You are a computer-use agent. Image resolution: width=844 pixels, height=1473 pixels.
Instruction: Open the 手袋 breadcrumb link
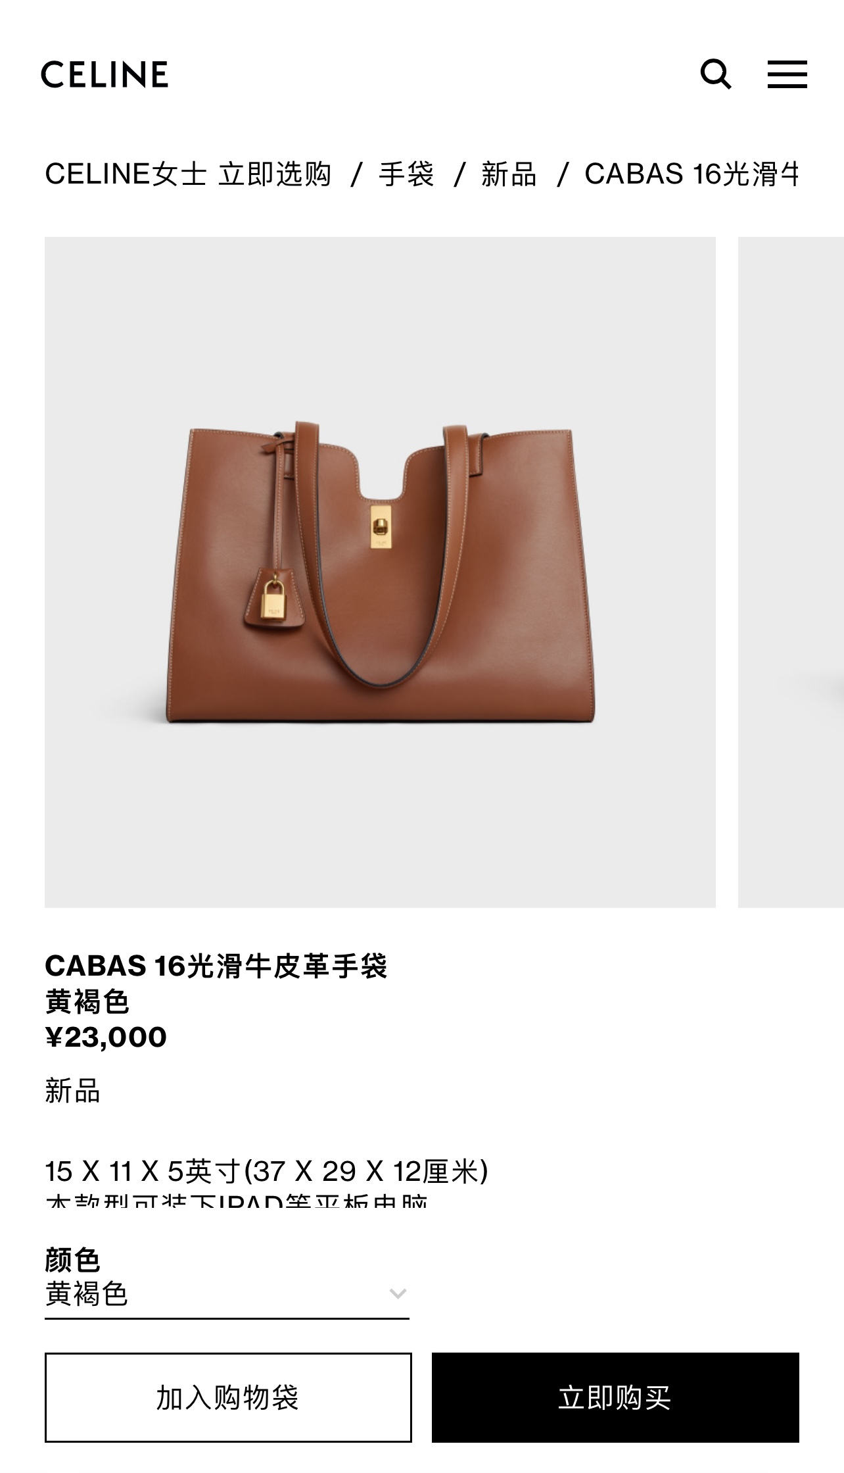(406, 174)
